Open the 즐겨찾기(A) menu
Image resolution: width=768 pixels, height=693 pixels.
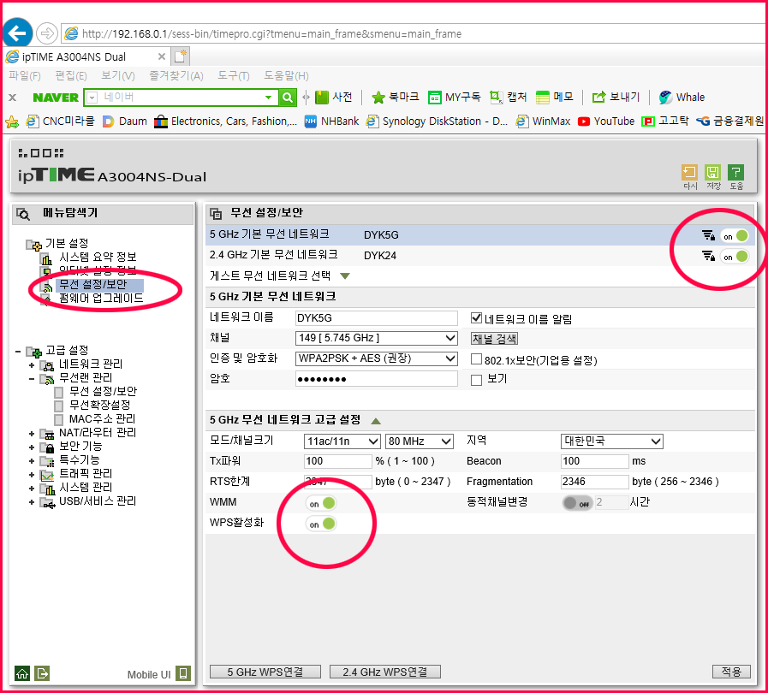coord(176,76)
